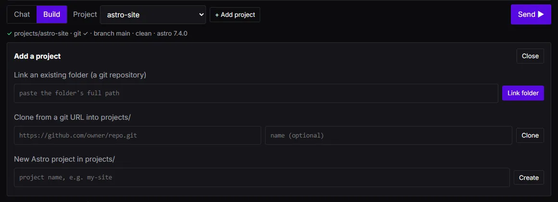Click the Create button
The height and width of the screenshot is (202, 558).
529,177
